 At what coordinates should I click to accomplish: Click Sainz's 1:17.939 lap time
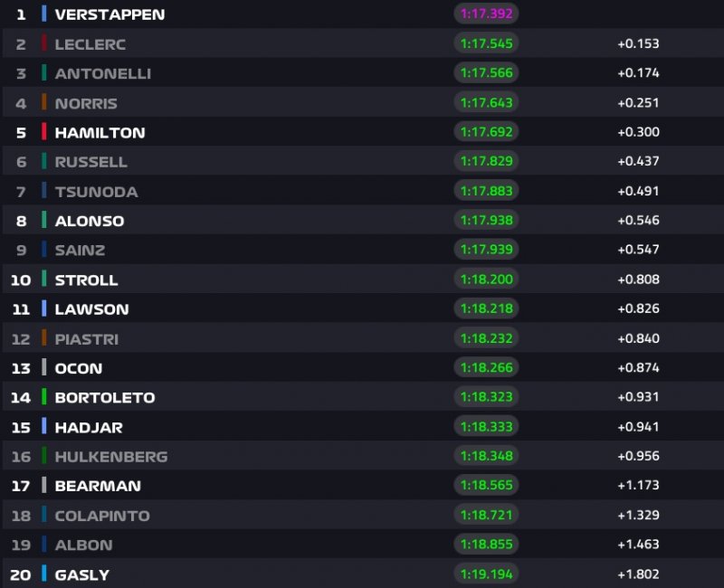click(x=486, y=250)
